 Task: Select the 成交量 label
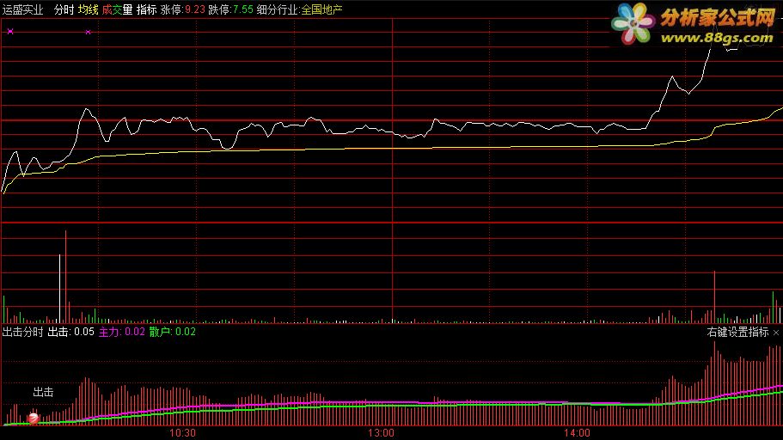click(x=118, y=9)
